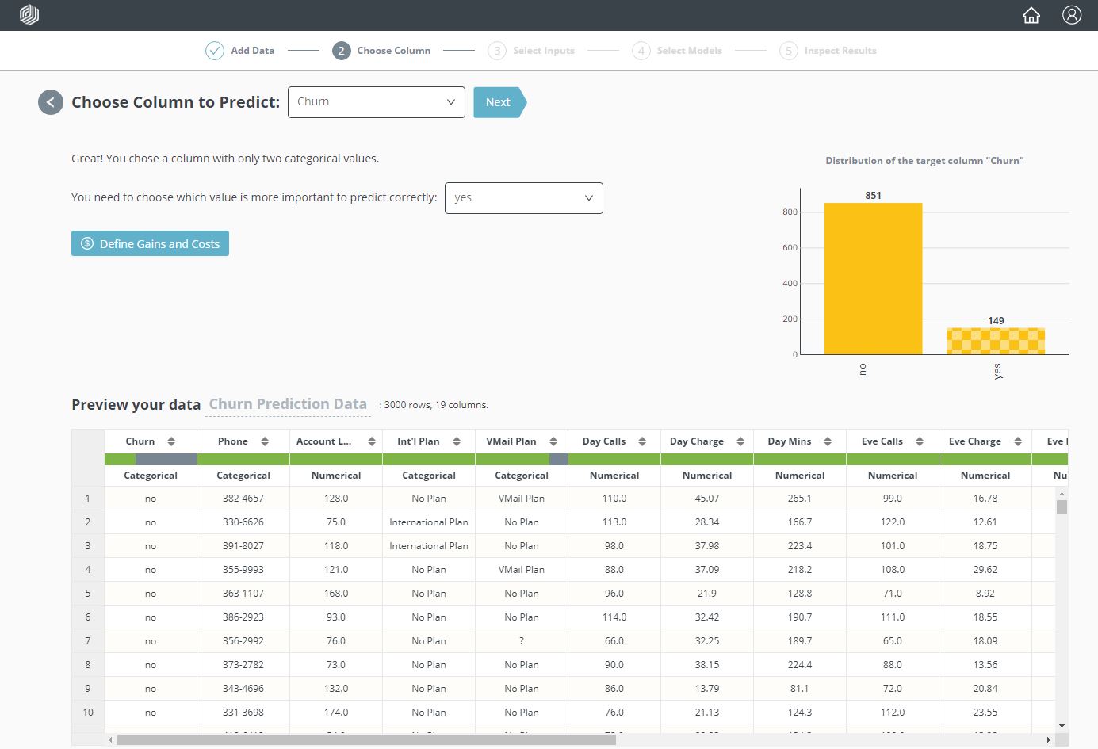
Task: Click the Churn column quality bar
Action: 151,459
